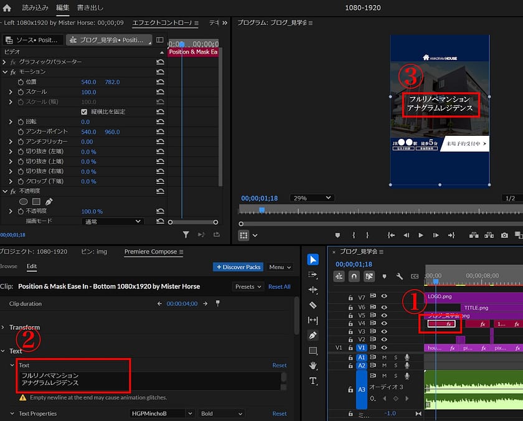The image size is (523, 421).
Task: Select the Razor tool
Action: click(x=313, y=305)
